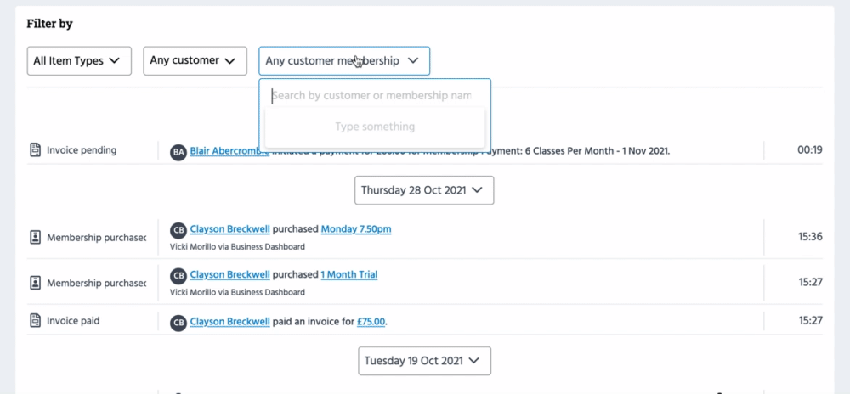Open the Monday 7.50pm membership link

355,229
